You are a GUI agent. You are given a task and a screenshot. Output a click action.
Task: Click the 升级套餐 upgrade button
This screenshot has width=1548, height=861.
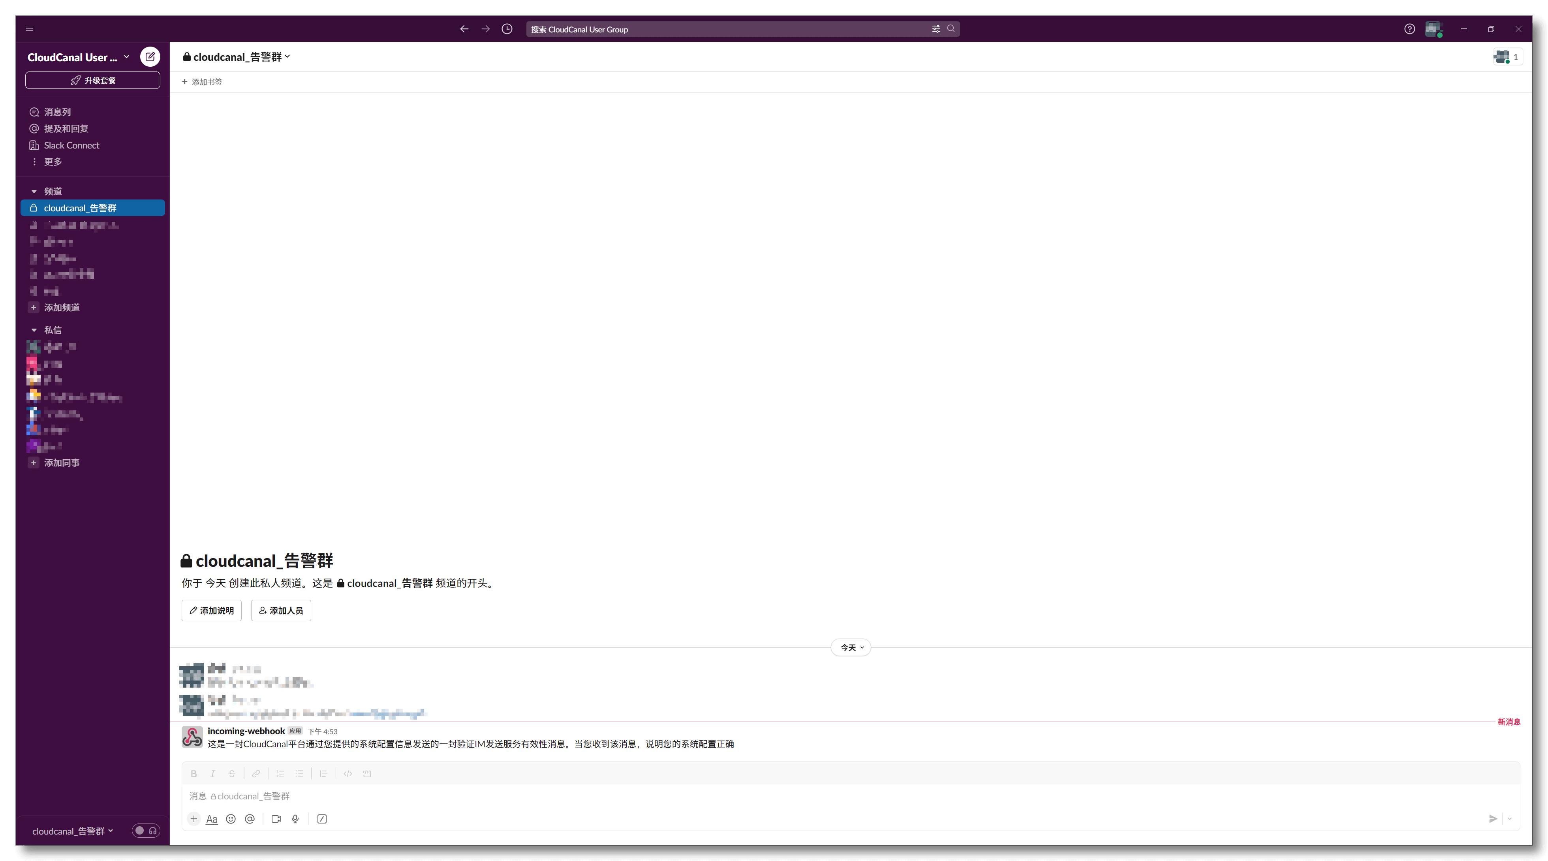point(92,81)
